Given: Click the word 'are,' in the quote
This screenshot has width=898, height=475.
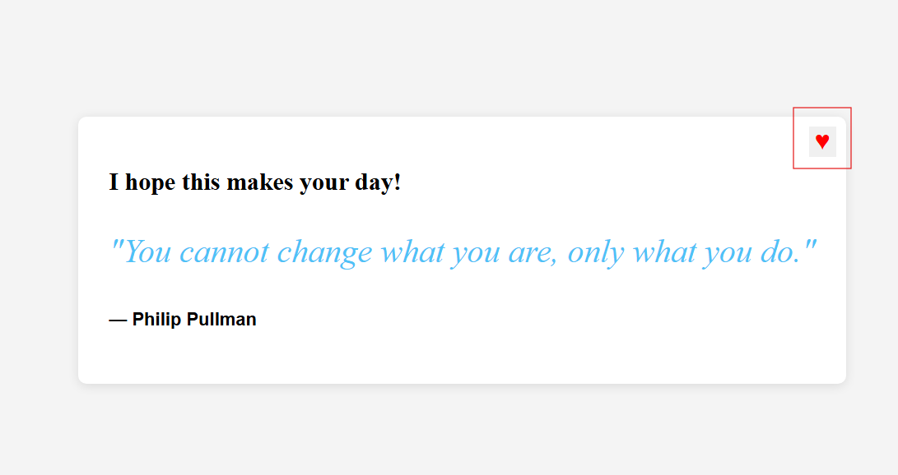Looking at the screenshot, I should click(533, 252).
